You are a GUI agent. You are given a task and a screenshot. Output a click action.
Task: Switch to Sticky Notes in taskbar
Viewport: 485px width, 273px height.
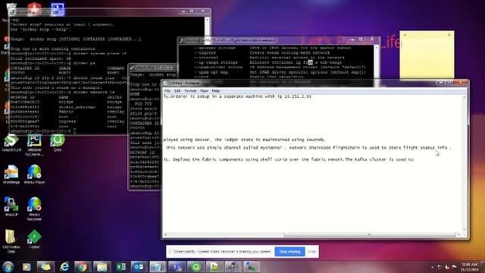pyautogui.click(x=45, y=267)
